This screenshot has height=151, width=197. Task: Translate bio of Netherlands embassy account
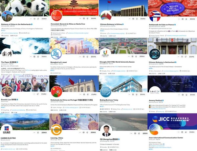[x=3, y=31]
